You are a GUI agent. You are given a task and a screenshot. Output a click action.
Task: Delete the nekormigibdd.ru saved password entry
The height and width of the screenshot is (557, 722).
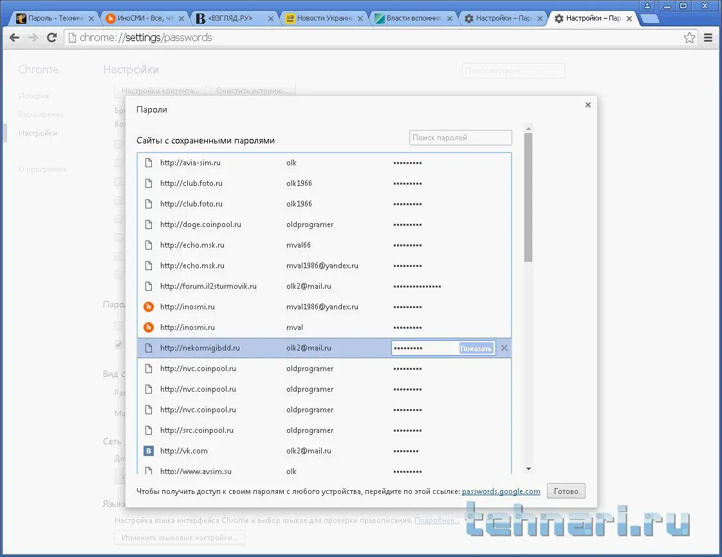[504, 348]
